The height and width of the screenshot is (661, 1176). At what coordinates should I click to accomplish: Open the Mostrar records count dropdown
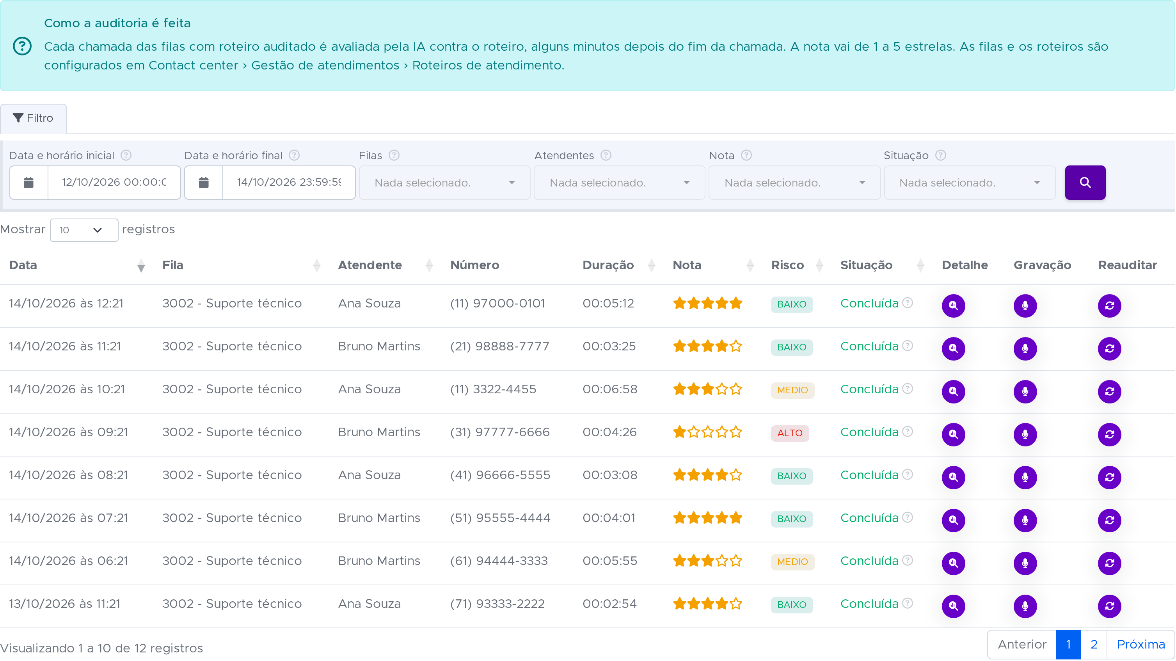(84, 230)
